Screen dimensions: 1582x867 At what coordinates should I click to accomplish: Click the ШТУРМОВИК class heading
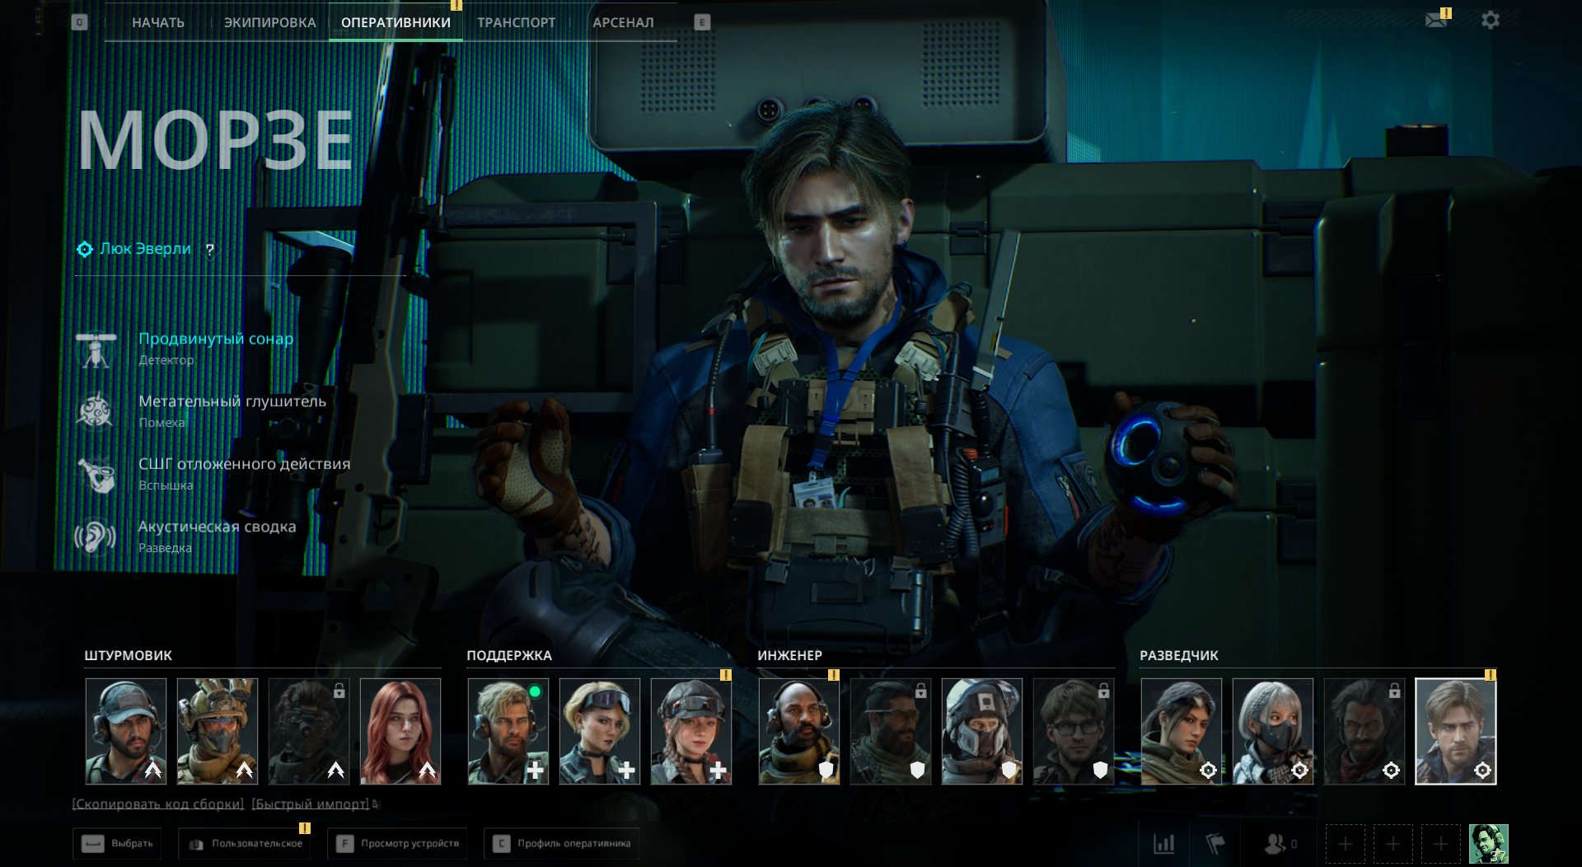point(128,655)
